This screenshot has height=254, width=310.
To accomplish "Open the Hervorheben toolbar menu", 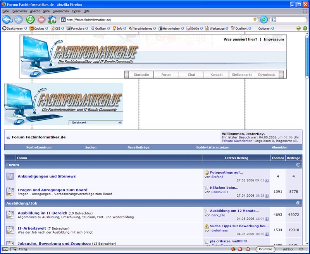I will click(x=171, y=28).
